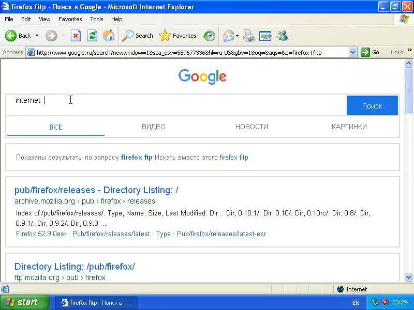Go to Home page icon
414x310 pixels.
pos(109,36)
